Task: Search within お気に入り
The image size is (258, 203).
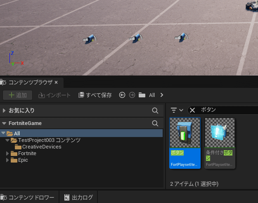Action: pyautogui.click(x=155, y=111)
